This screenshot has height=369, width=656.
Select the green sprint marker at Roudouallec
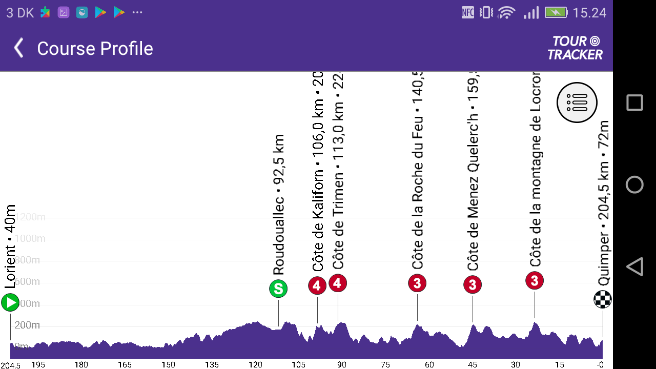coord(277,289)
